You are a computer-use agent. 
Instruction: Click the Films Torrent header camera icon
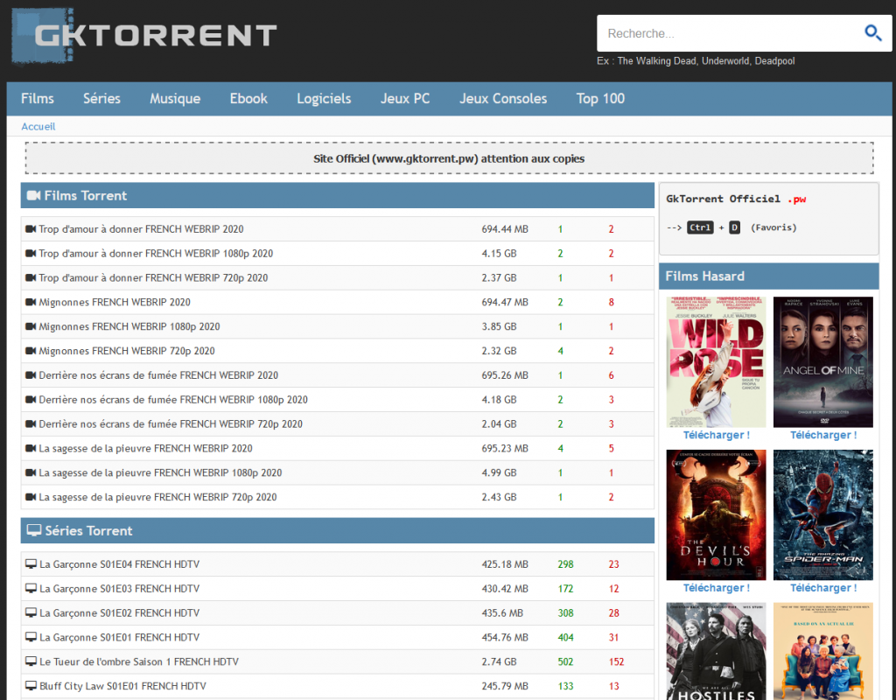click(x=34, y=195)
